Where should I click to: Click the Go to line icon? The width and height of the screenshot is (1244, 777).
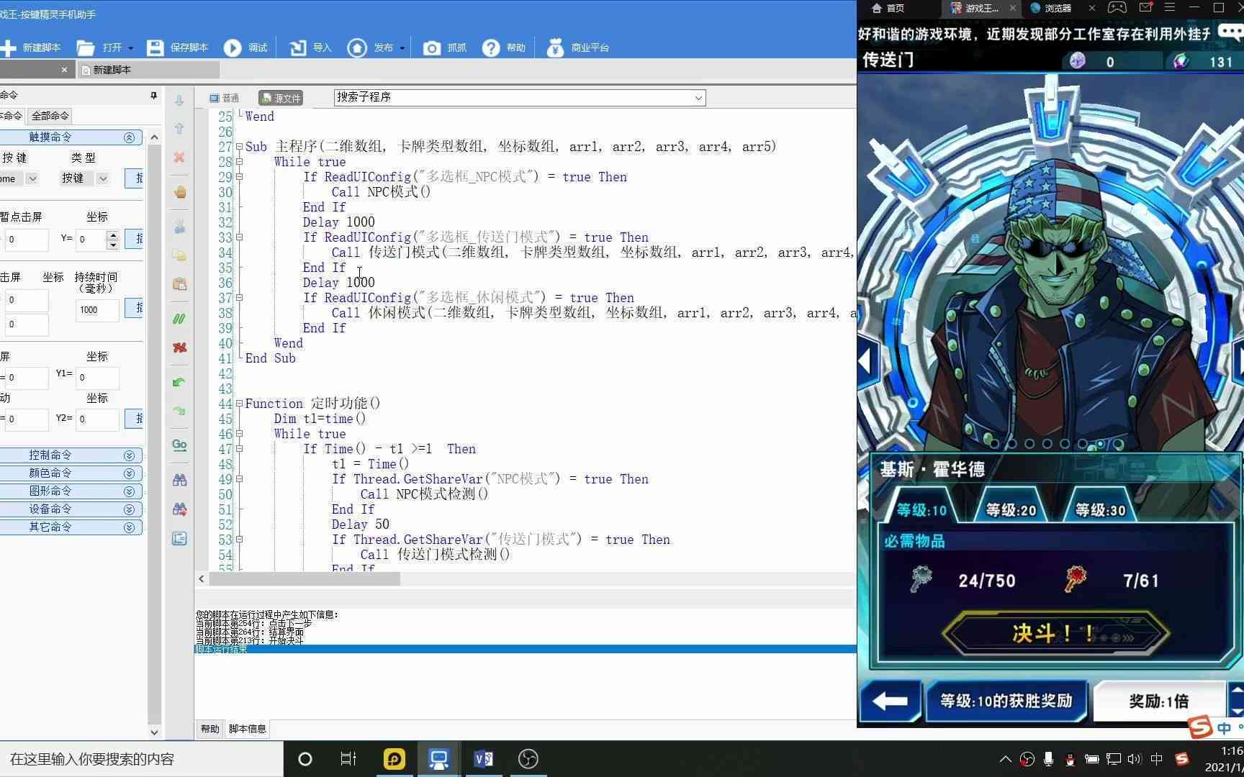click(179, 445)
